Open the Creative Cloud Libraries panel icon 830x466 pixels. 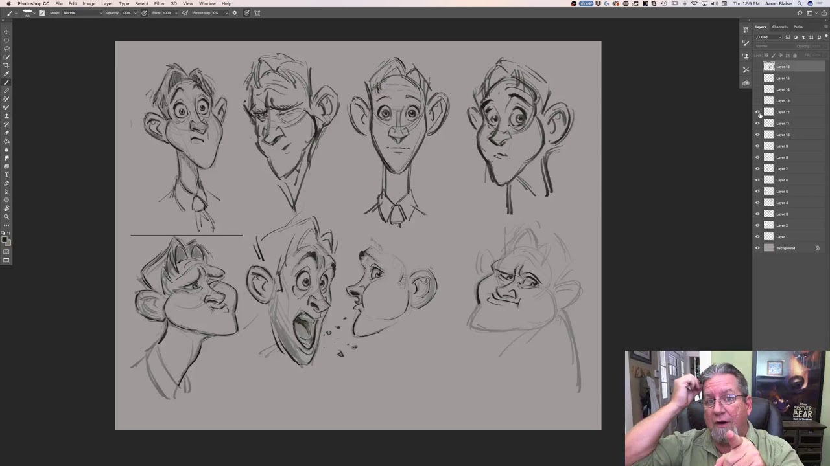pos(746,83)
